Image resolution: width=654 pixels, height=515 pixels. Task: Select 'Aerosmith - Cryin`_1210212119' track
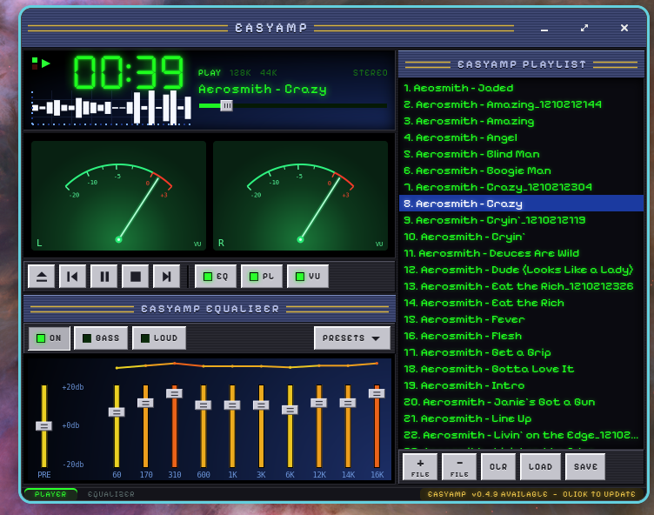[x=521, y=220]
